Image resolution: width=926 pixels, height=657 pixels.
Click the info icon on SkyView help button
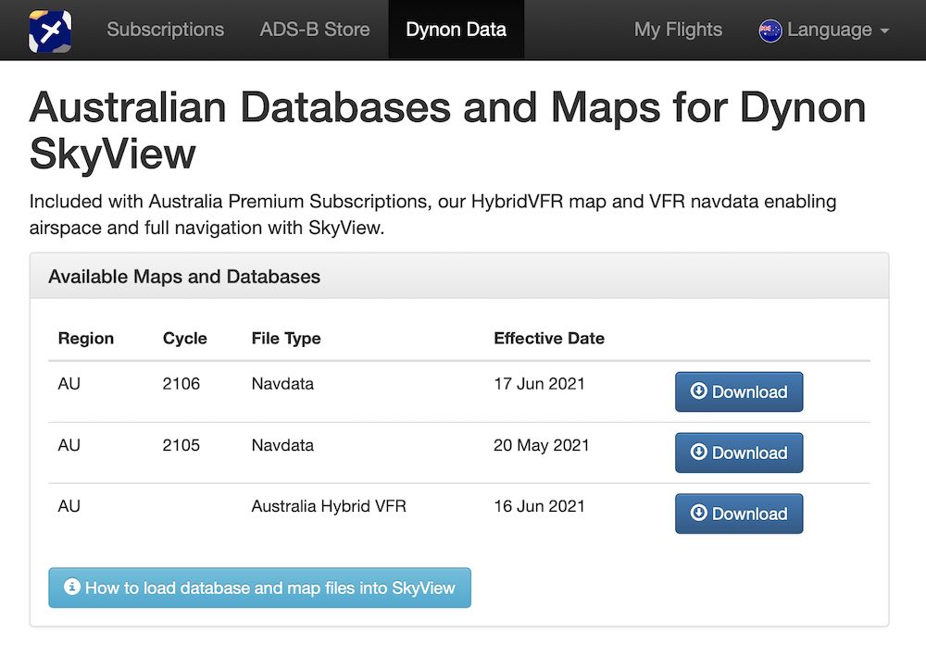(x=72, y=587)
